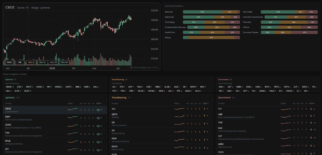This screenshot has width=322, height=155.
Task: Click GILD ticker in Transitioning stage changes
Action: 198,91
